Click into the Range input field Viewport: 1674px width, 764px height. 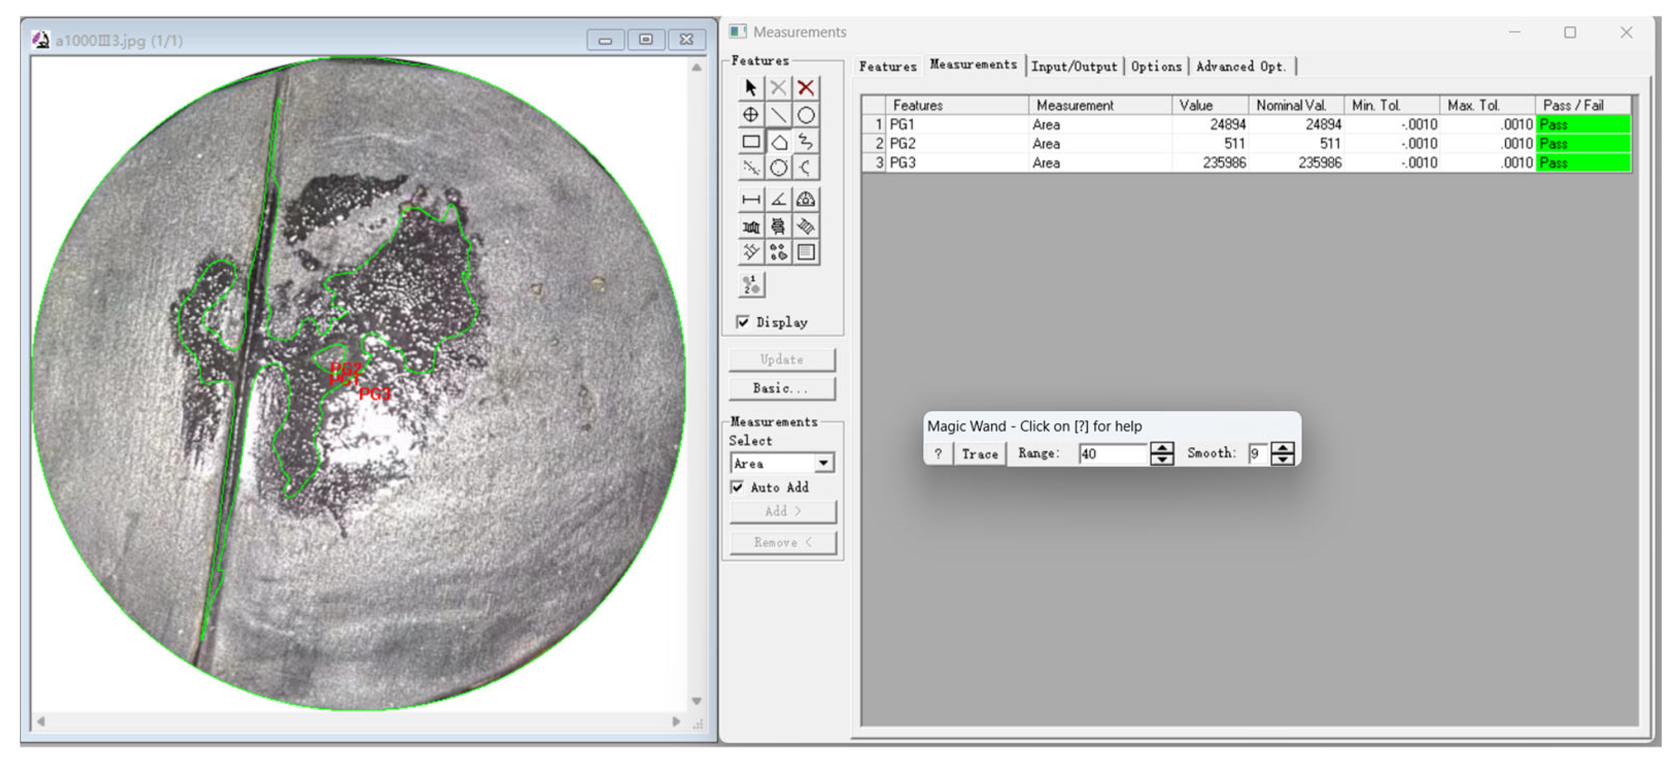1113,454
